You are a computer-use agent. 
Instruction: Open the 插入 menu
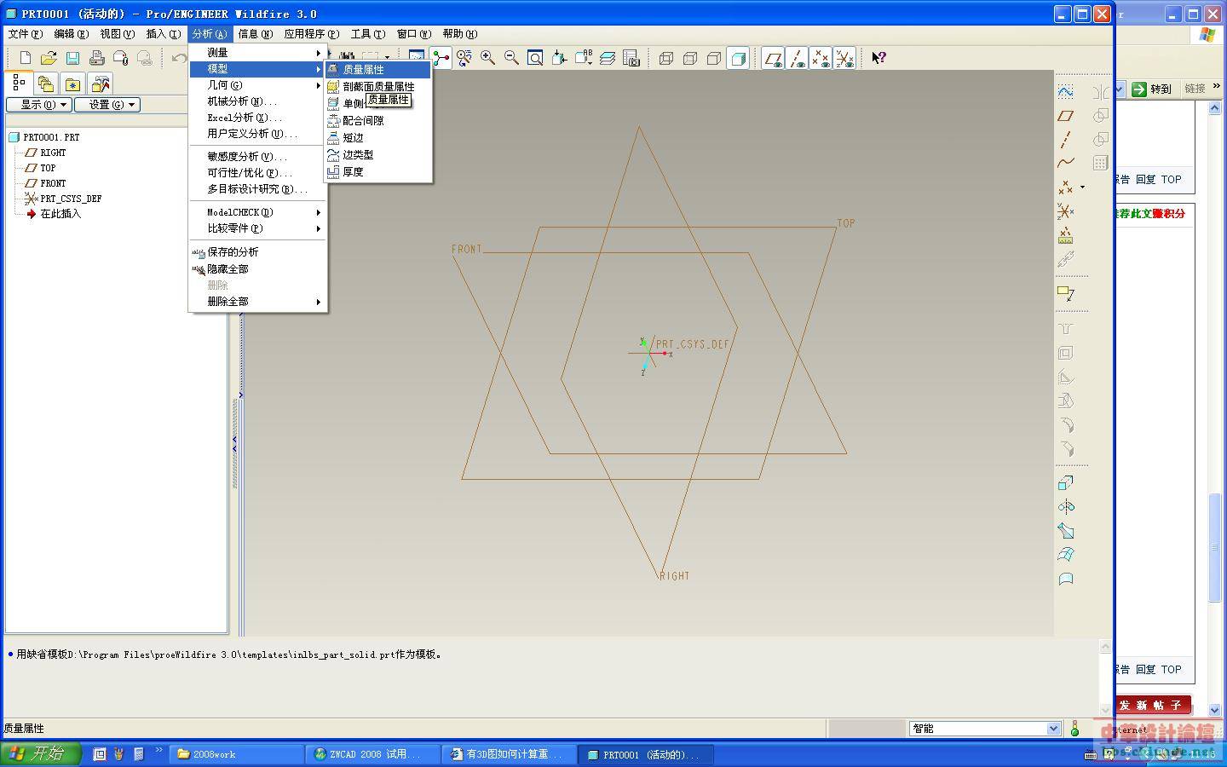[x=163, y=34]
